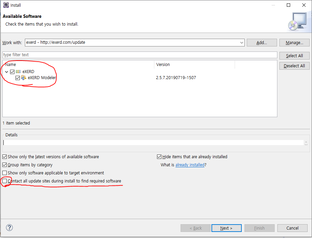Image resolution: width=312 pixels, height=238 pixels.
Task: Click Deselect All button
Action: [x=294, y=66]
